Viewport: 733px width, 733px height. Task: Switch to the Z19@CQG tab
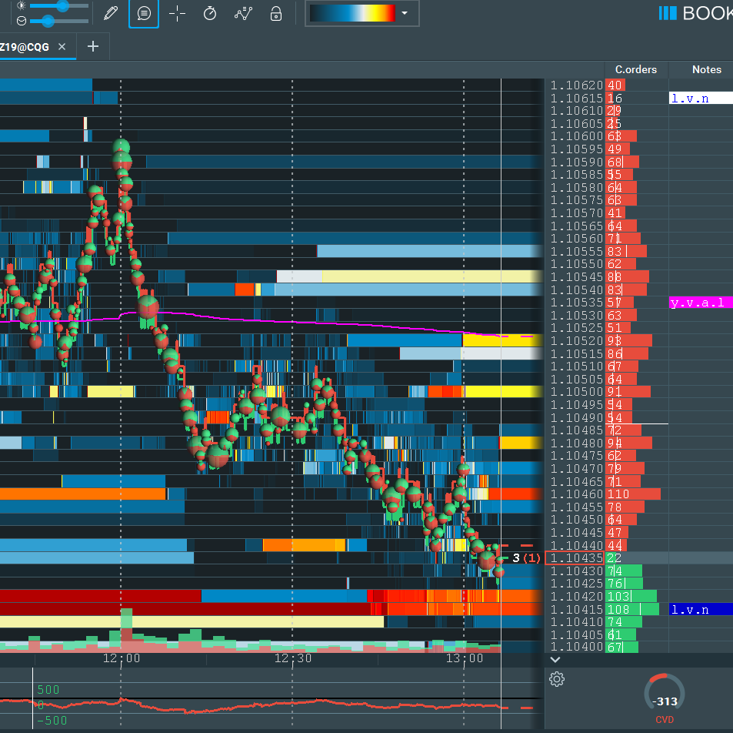(25, 47)
